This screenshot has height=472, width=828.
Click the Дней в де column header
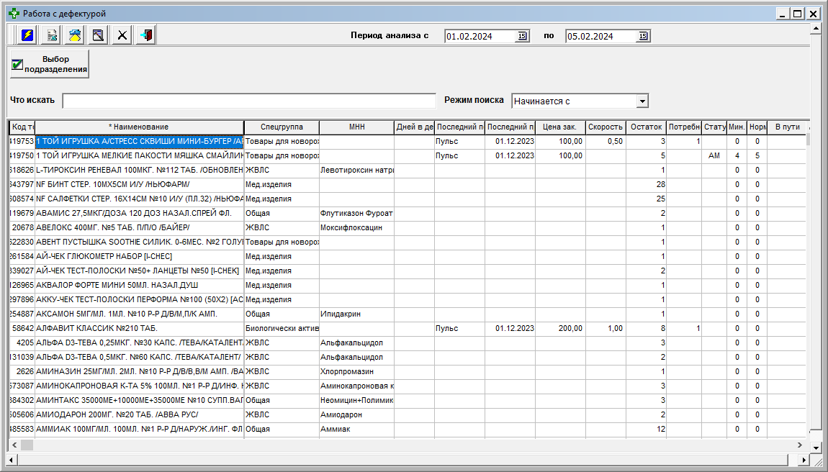(415, 127)
